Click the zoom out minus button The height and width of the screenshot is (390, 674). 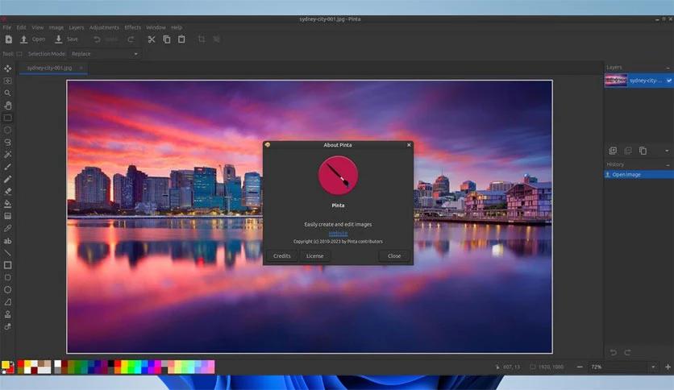tap(580, 367)
